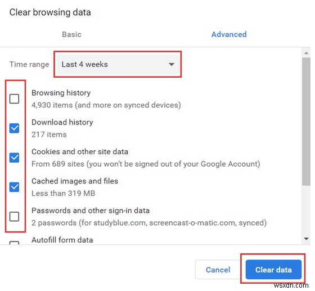Uncheck Cached images and files checkbox

(x=14, y=187)
